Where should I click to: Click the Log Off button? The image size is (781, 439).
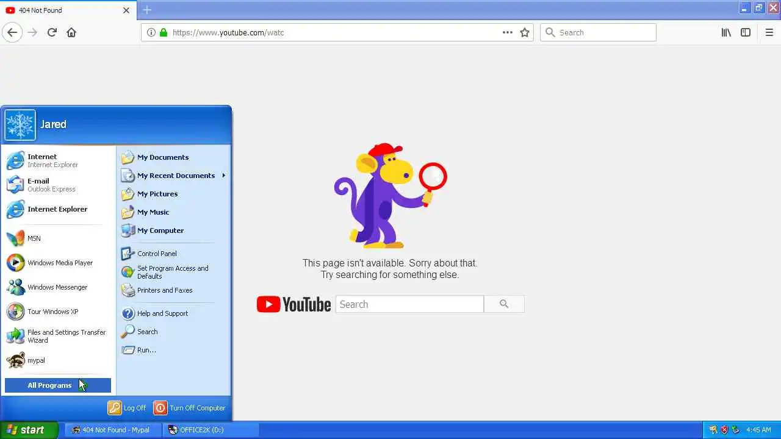coord(128,408)
